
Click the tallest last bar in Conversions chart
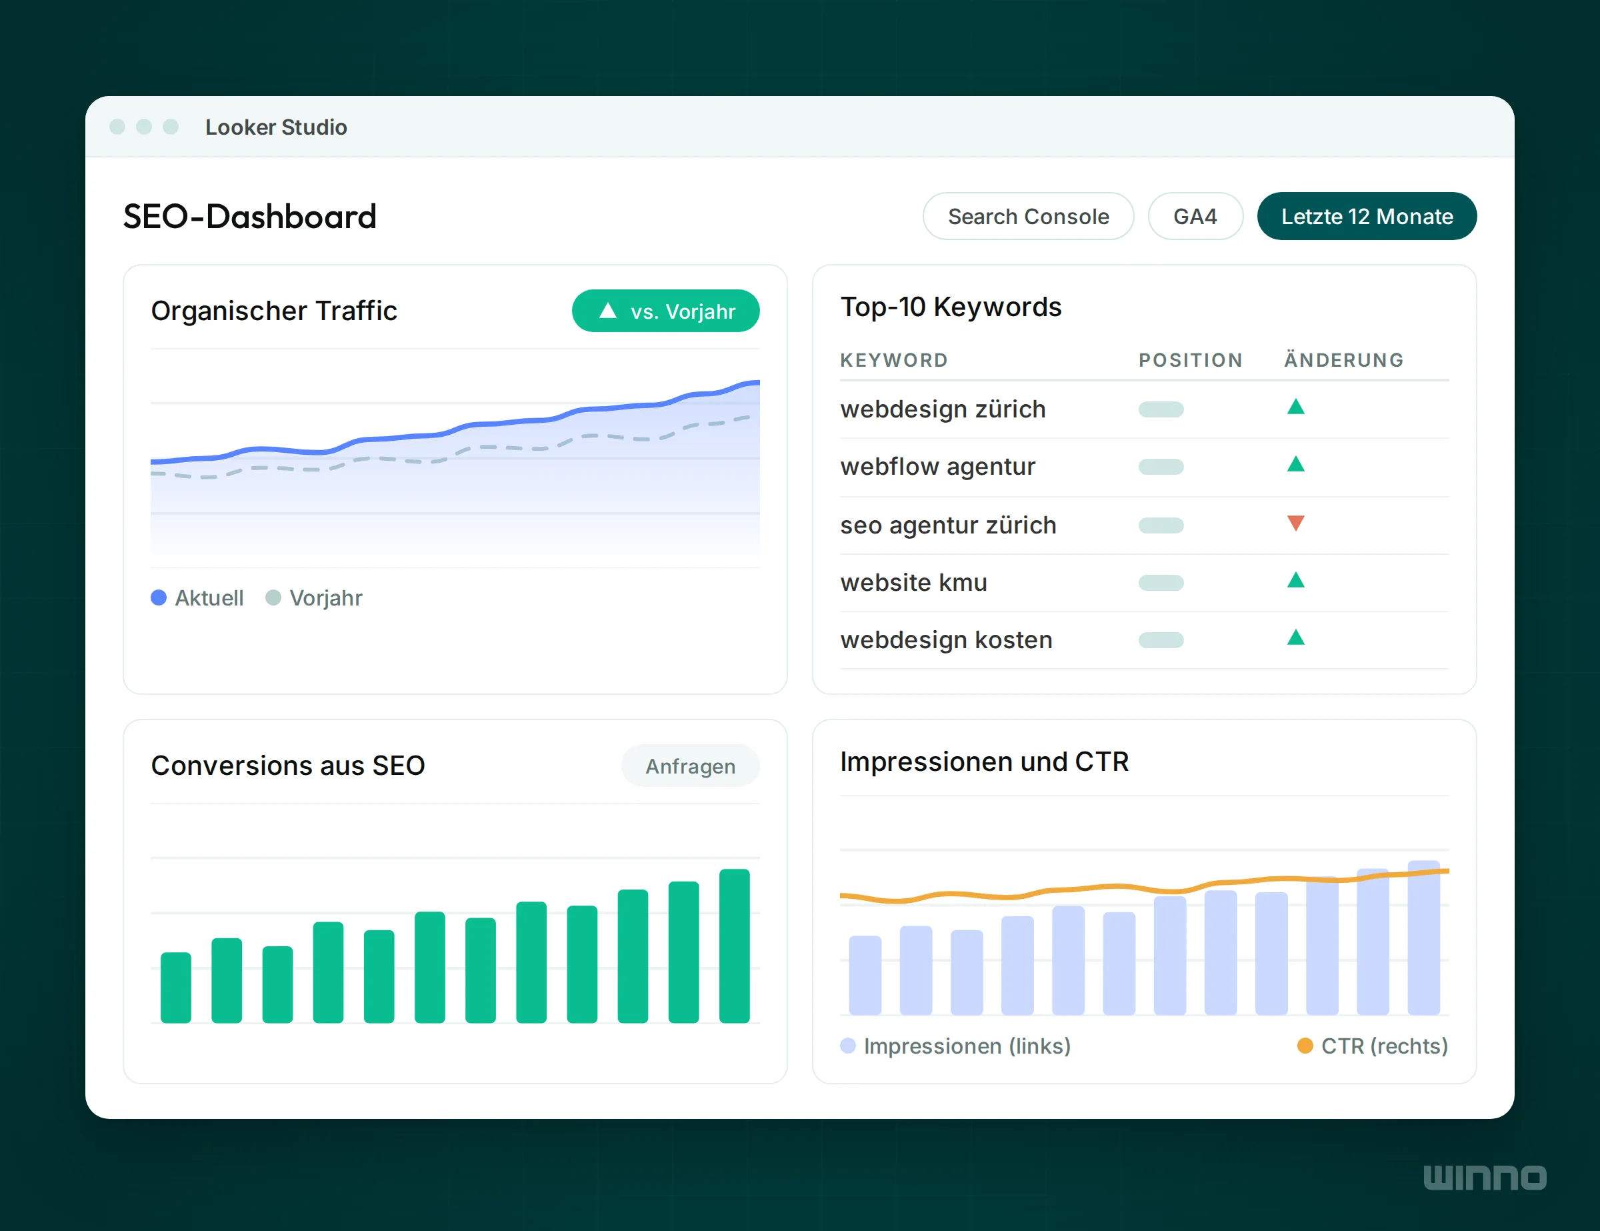click(x=734, y=946)
